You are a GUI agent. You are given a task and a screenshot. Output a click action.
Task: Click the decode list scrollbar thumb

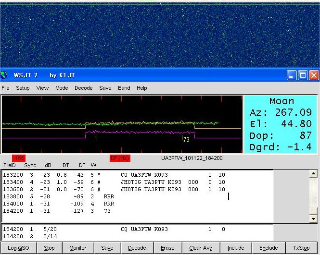click(313, 211)
